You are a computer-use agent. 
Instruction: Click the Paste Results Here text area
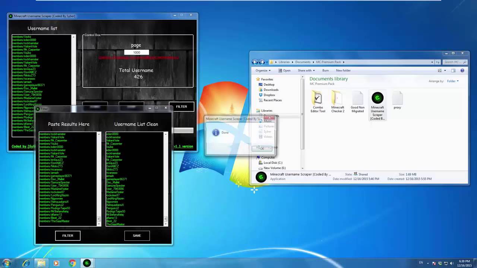point(68,179)
